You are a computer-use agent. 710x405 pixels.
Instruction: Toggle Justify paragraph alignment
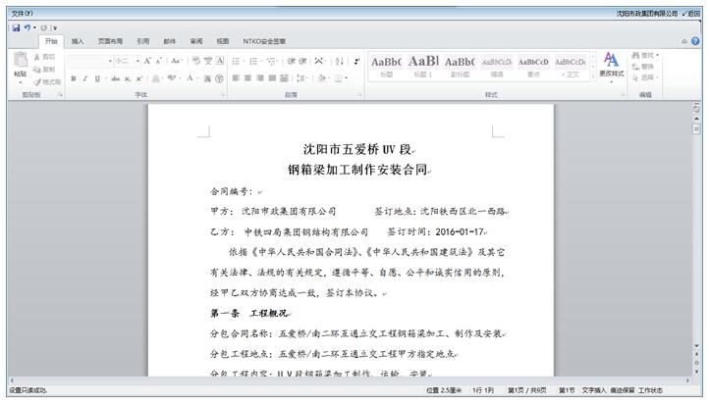click(272, 78)
